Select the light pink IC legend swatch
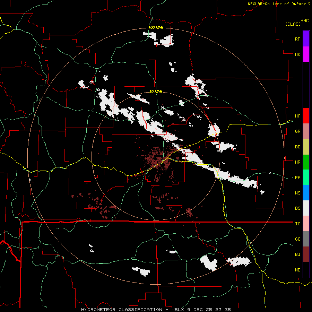Viewport: 312px width, 312px height. (x=306, y=224)
